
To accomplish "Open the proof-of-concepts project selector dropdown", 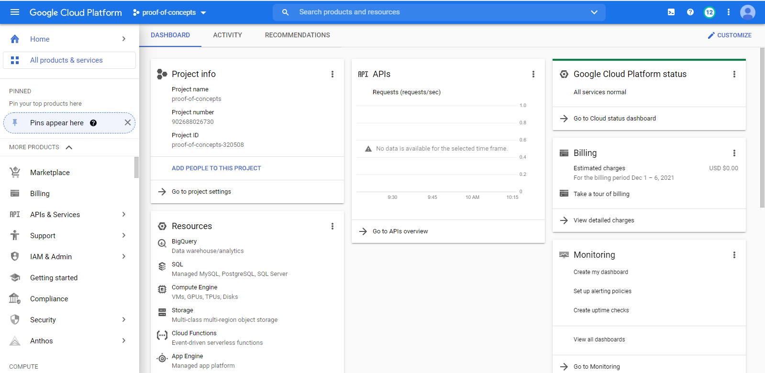I will (169, 12).
